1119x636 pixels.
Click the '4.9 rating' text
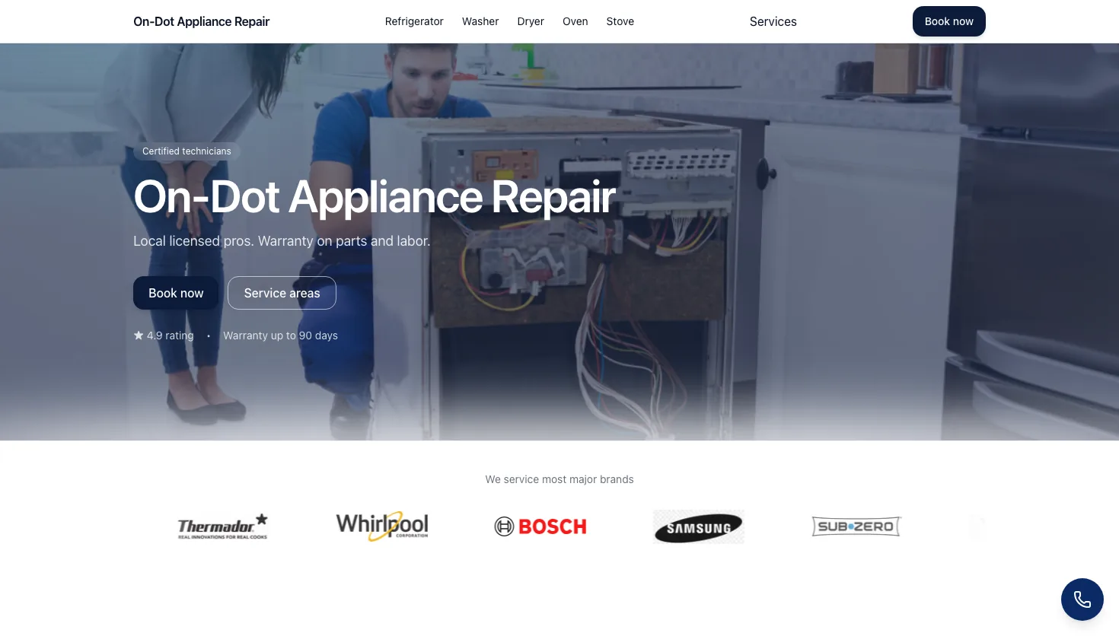click(171, 335)
